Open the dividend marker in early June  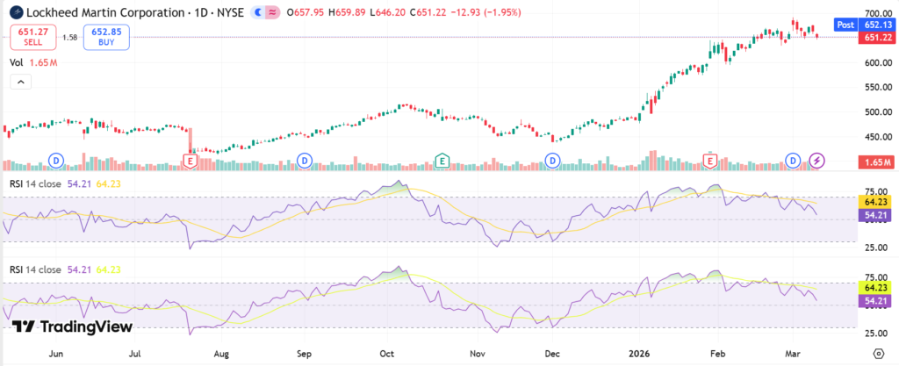coord(56,161)
